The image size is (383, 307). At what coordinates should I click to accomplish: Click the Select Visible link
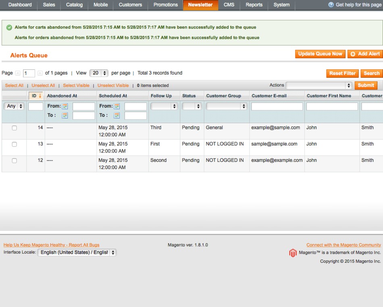[76, 85]
